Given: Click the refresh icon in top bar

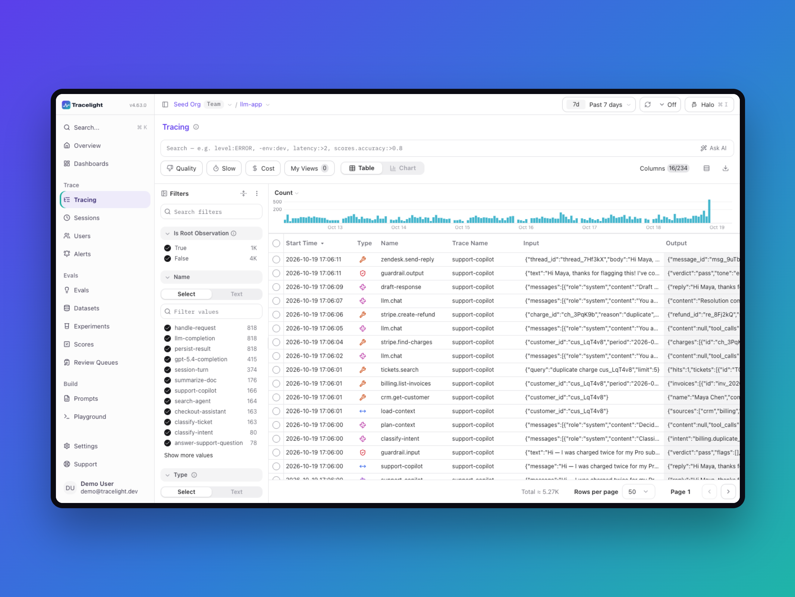Looking at the screenshot, I should 648,104.
